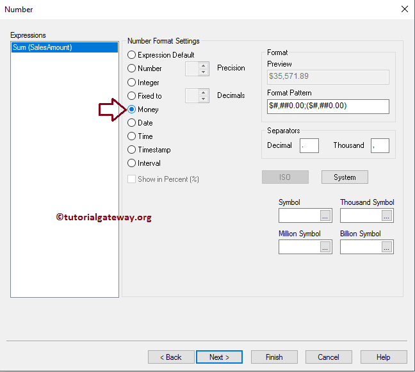The width and height of the screenshot is (415, 372).
Task: Decrease Precision with the down spinner arrow
Action: coord(203,72)
